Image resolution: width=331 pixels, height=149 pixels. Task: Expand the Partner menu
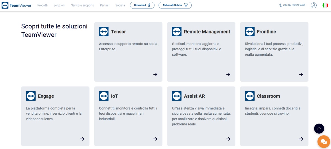coord(105,5)
